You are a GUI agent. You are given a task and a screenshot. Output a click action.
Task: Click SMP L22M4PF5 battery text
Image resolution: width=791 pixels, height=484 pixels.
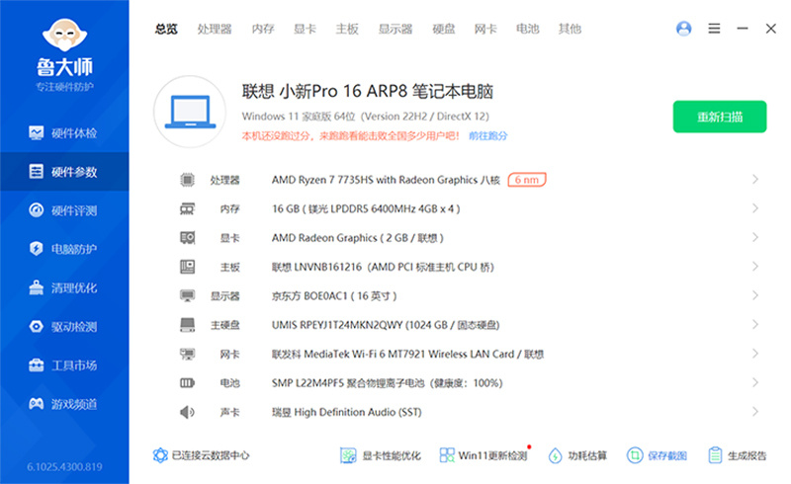387,383
